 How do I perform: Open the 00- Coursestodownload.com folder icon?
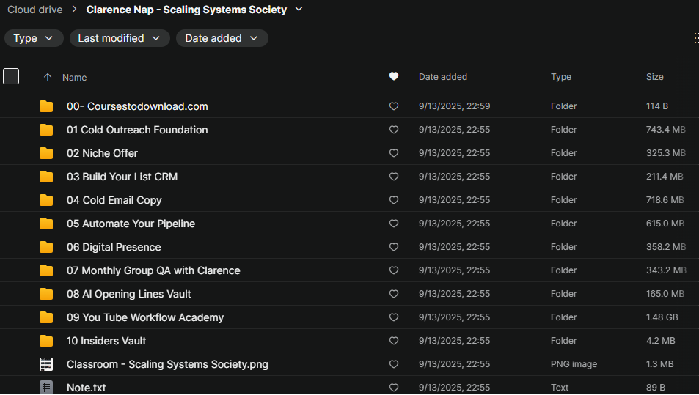pos(46,106)
